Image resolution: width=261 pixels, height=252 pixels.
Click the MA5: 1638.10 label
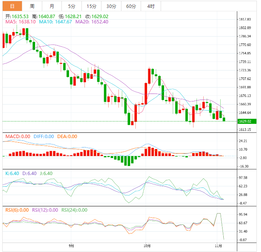(20, 22)
